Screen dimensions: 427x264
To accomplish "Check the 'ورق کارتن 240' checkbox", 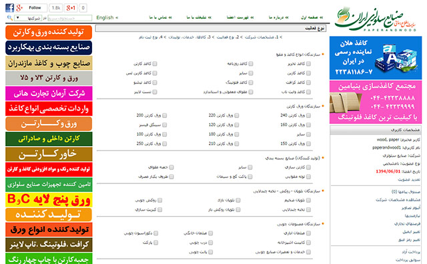I will [308, 116].
